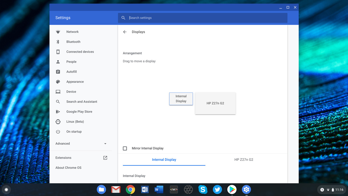Screen dimensions: 348x196
Task: Select the HP Z27n G2 display box
Action: [215, 103]
